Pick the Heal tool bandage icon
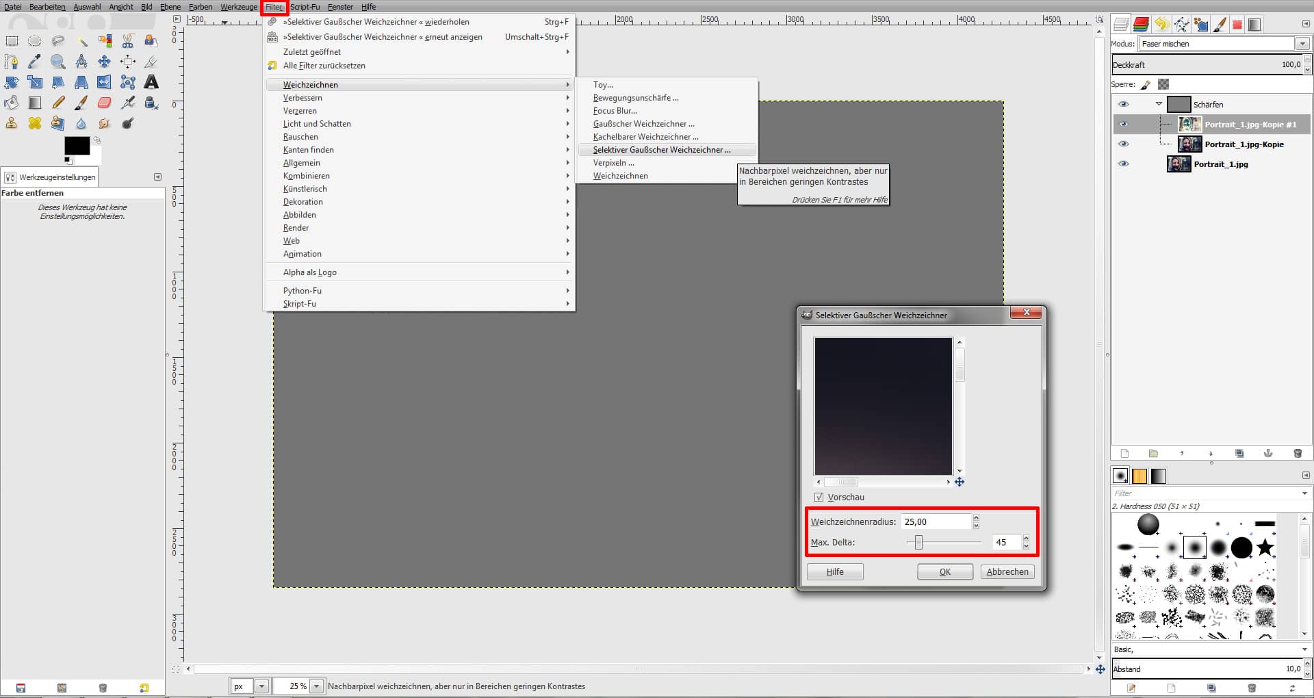The height and width of the screenshot is (698, 1314). [x=35, y=123]
